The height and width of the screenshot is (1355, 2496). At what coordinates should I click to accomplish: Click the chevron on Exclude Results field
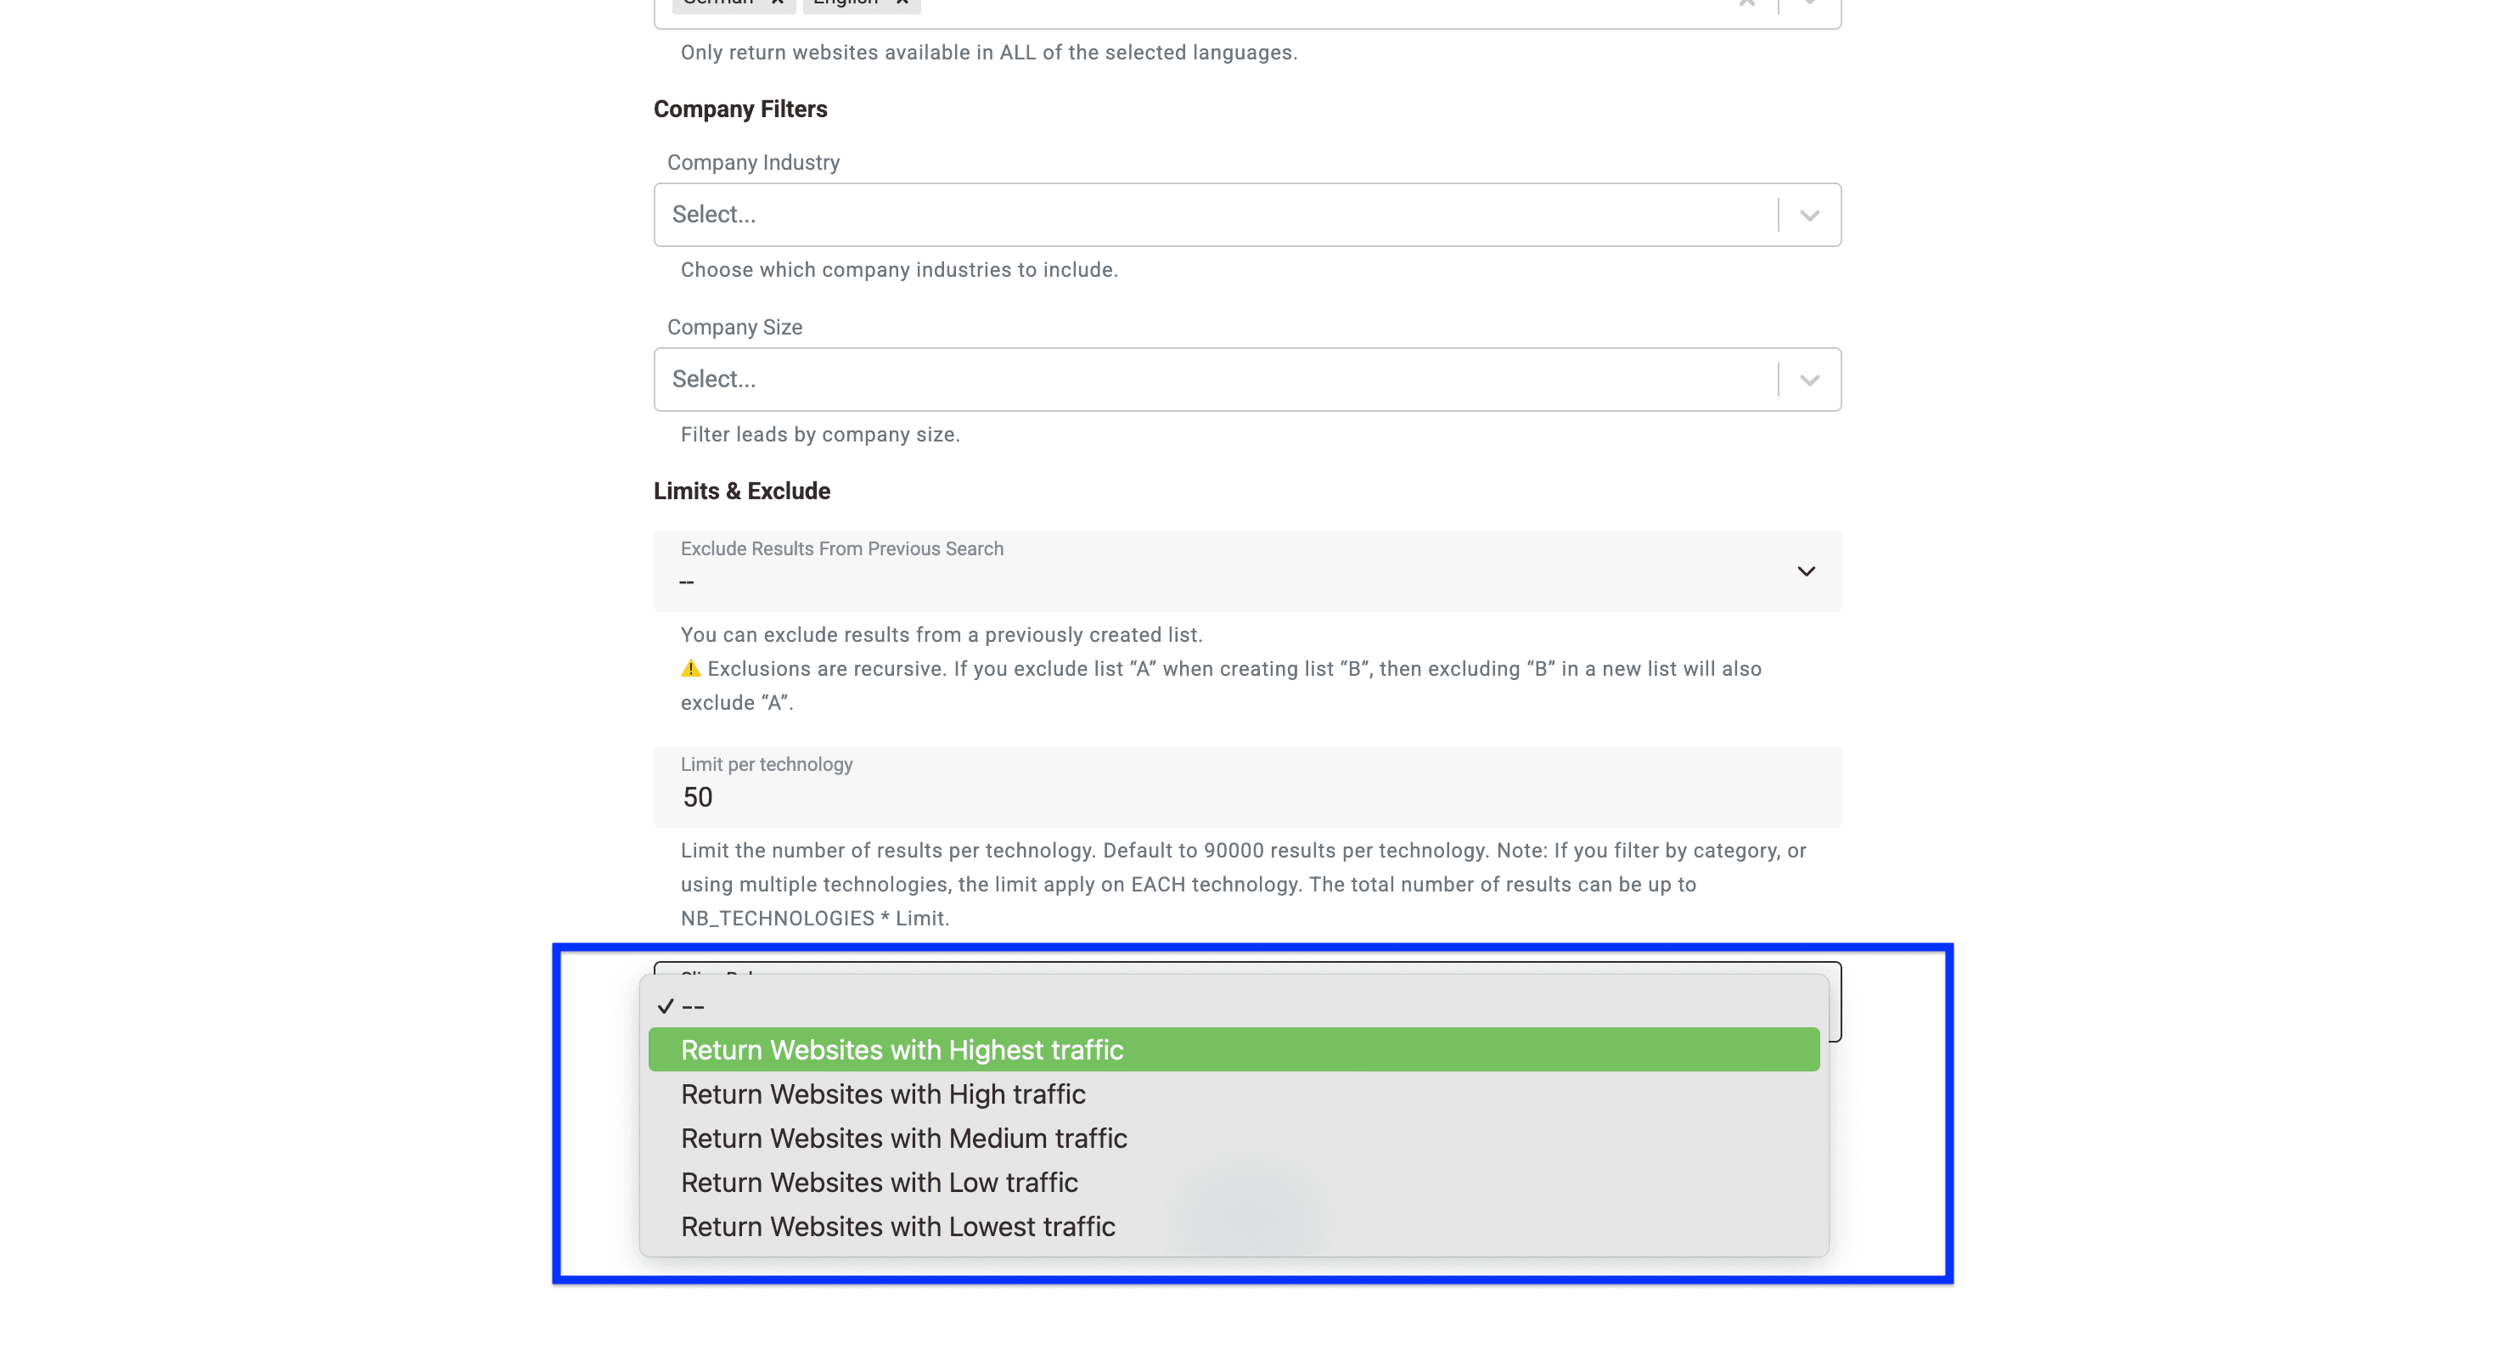pos(1806,572)
